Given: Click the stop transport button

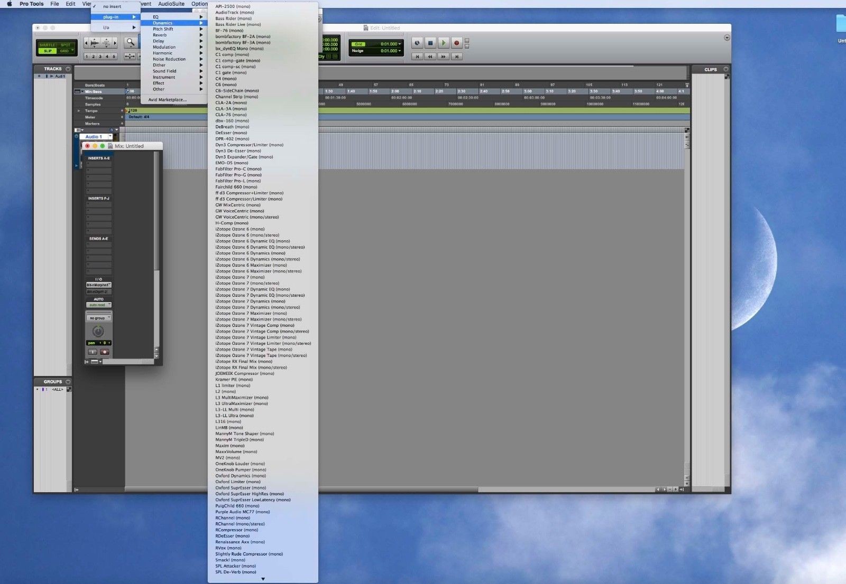Looking at the screenshot, I should tap(430, 43).
